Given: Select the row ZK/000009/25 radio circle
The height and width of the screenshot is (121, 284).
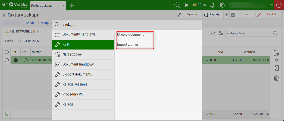Looking at the screenshot, I should tap(7, 60).
